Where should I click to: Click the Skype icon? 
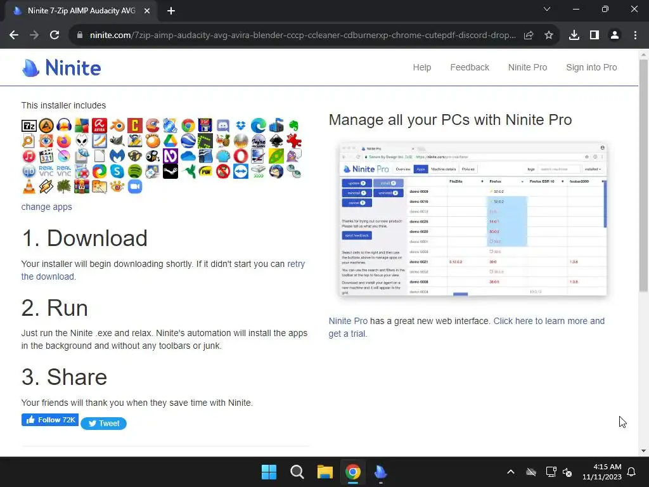[117, 171]
